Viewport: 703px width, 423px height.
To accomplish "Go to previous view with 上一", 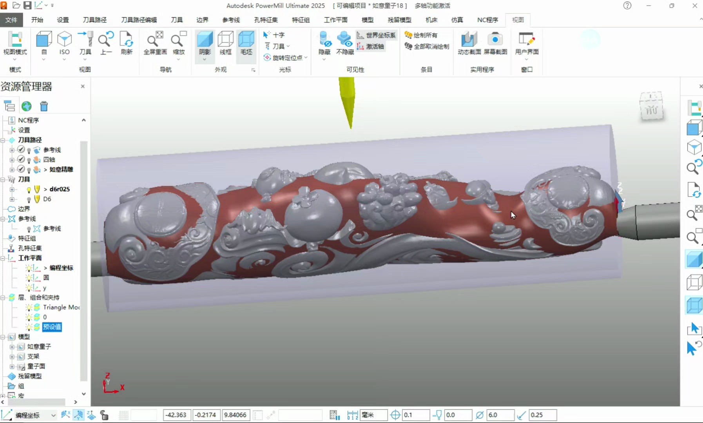I will [106, 43].
